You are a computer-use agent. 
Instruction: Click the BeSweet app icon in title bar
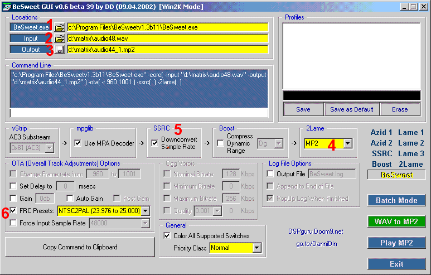pyautogui.click(x=7, y=7)
